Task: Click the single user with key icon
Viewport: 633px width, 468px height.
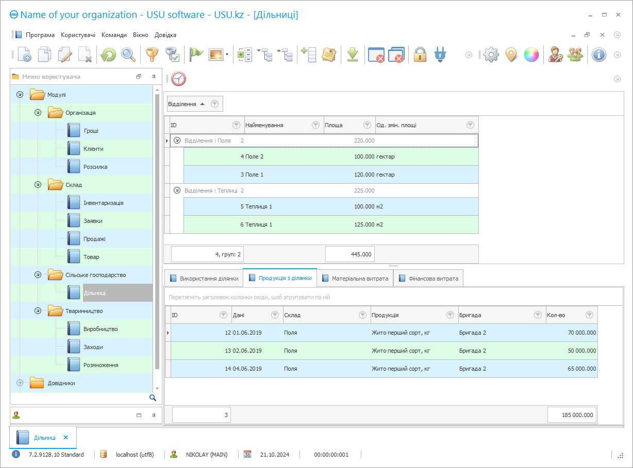Action: coord(556,55)
